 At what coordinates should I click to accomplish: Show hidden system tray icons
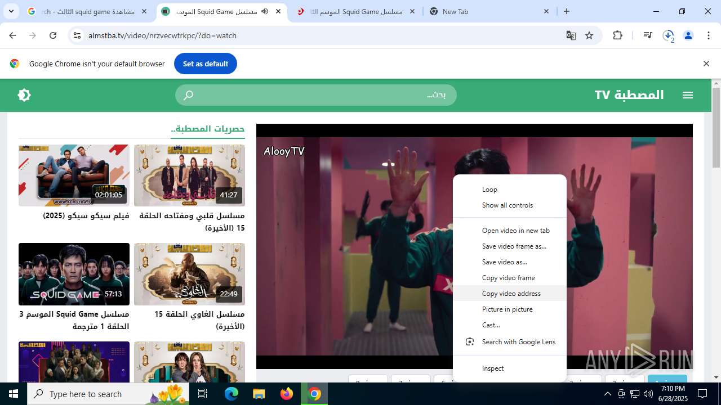pyautogui.click(x=607, y=394)
